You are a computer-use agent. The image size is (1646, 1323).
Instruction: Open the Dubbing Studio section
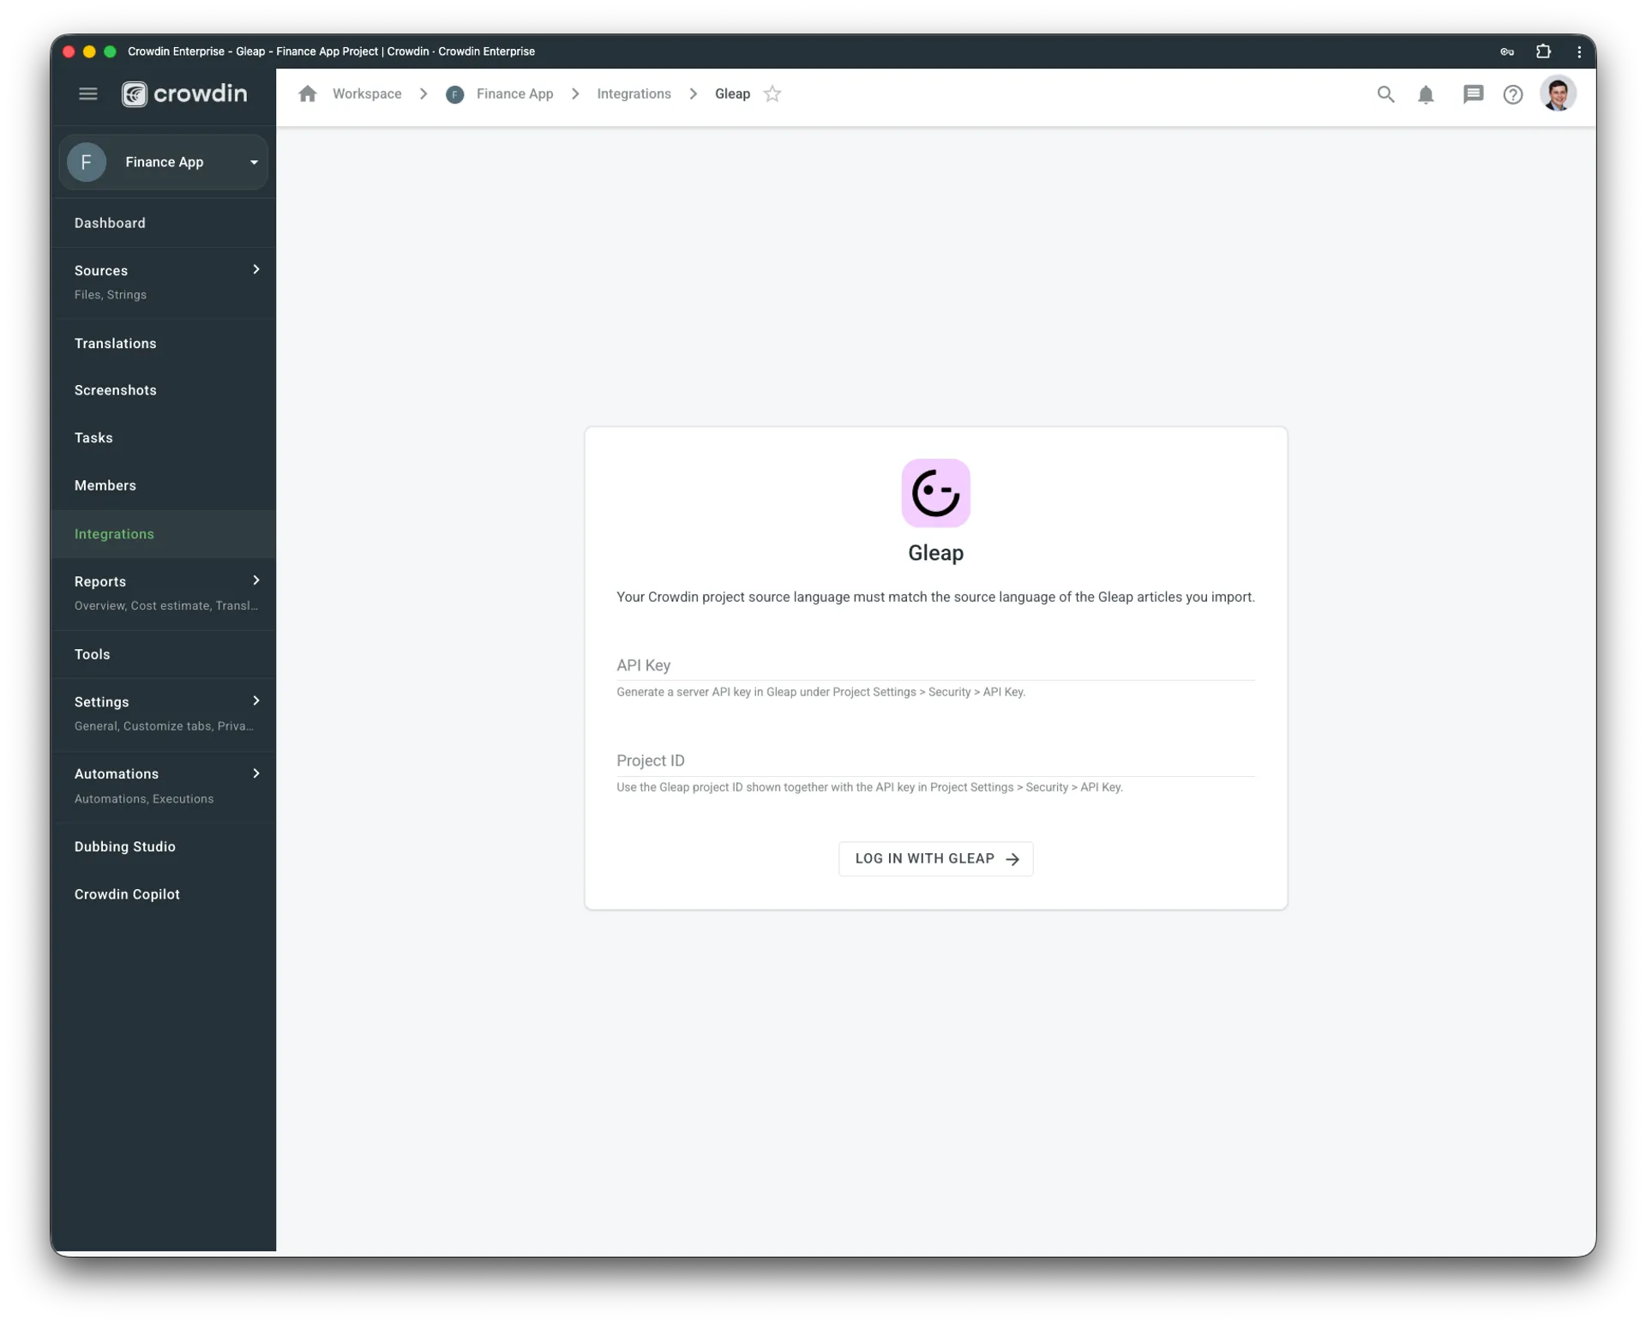coord(125,846)
